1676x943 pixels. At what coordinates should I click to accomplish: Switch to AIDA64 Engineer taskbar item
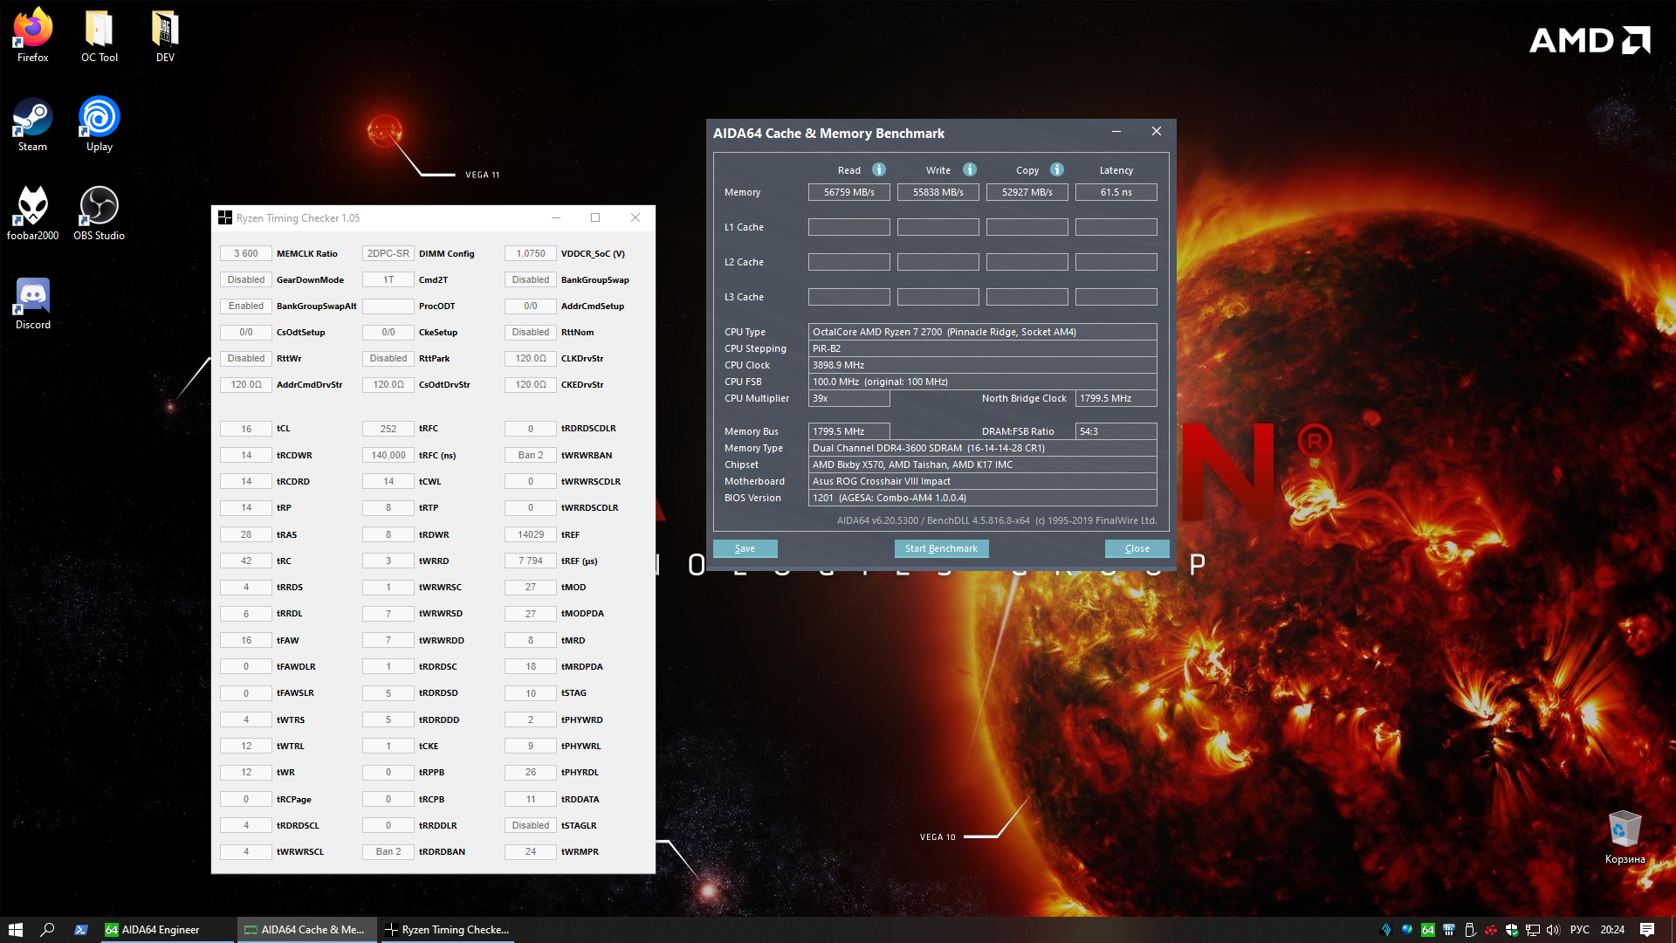[x=161, y=930]
